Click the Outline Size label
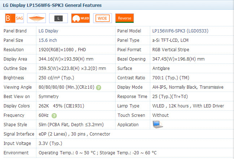This screenshot has width=234, height=159. (15, 69)
